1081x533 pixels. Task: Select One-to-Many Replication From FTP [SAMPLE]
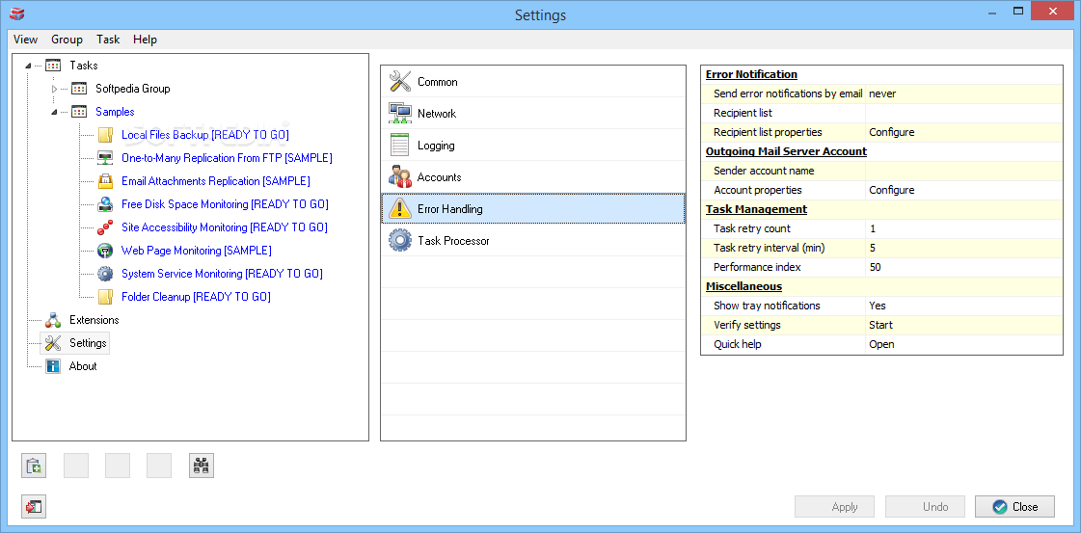click(227, 158)
